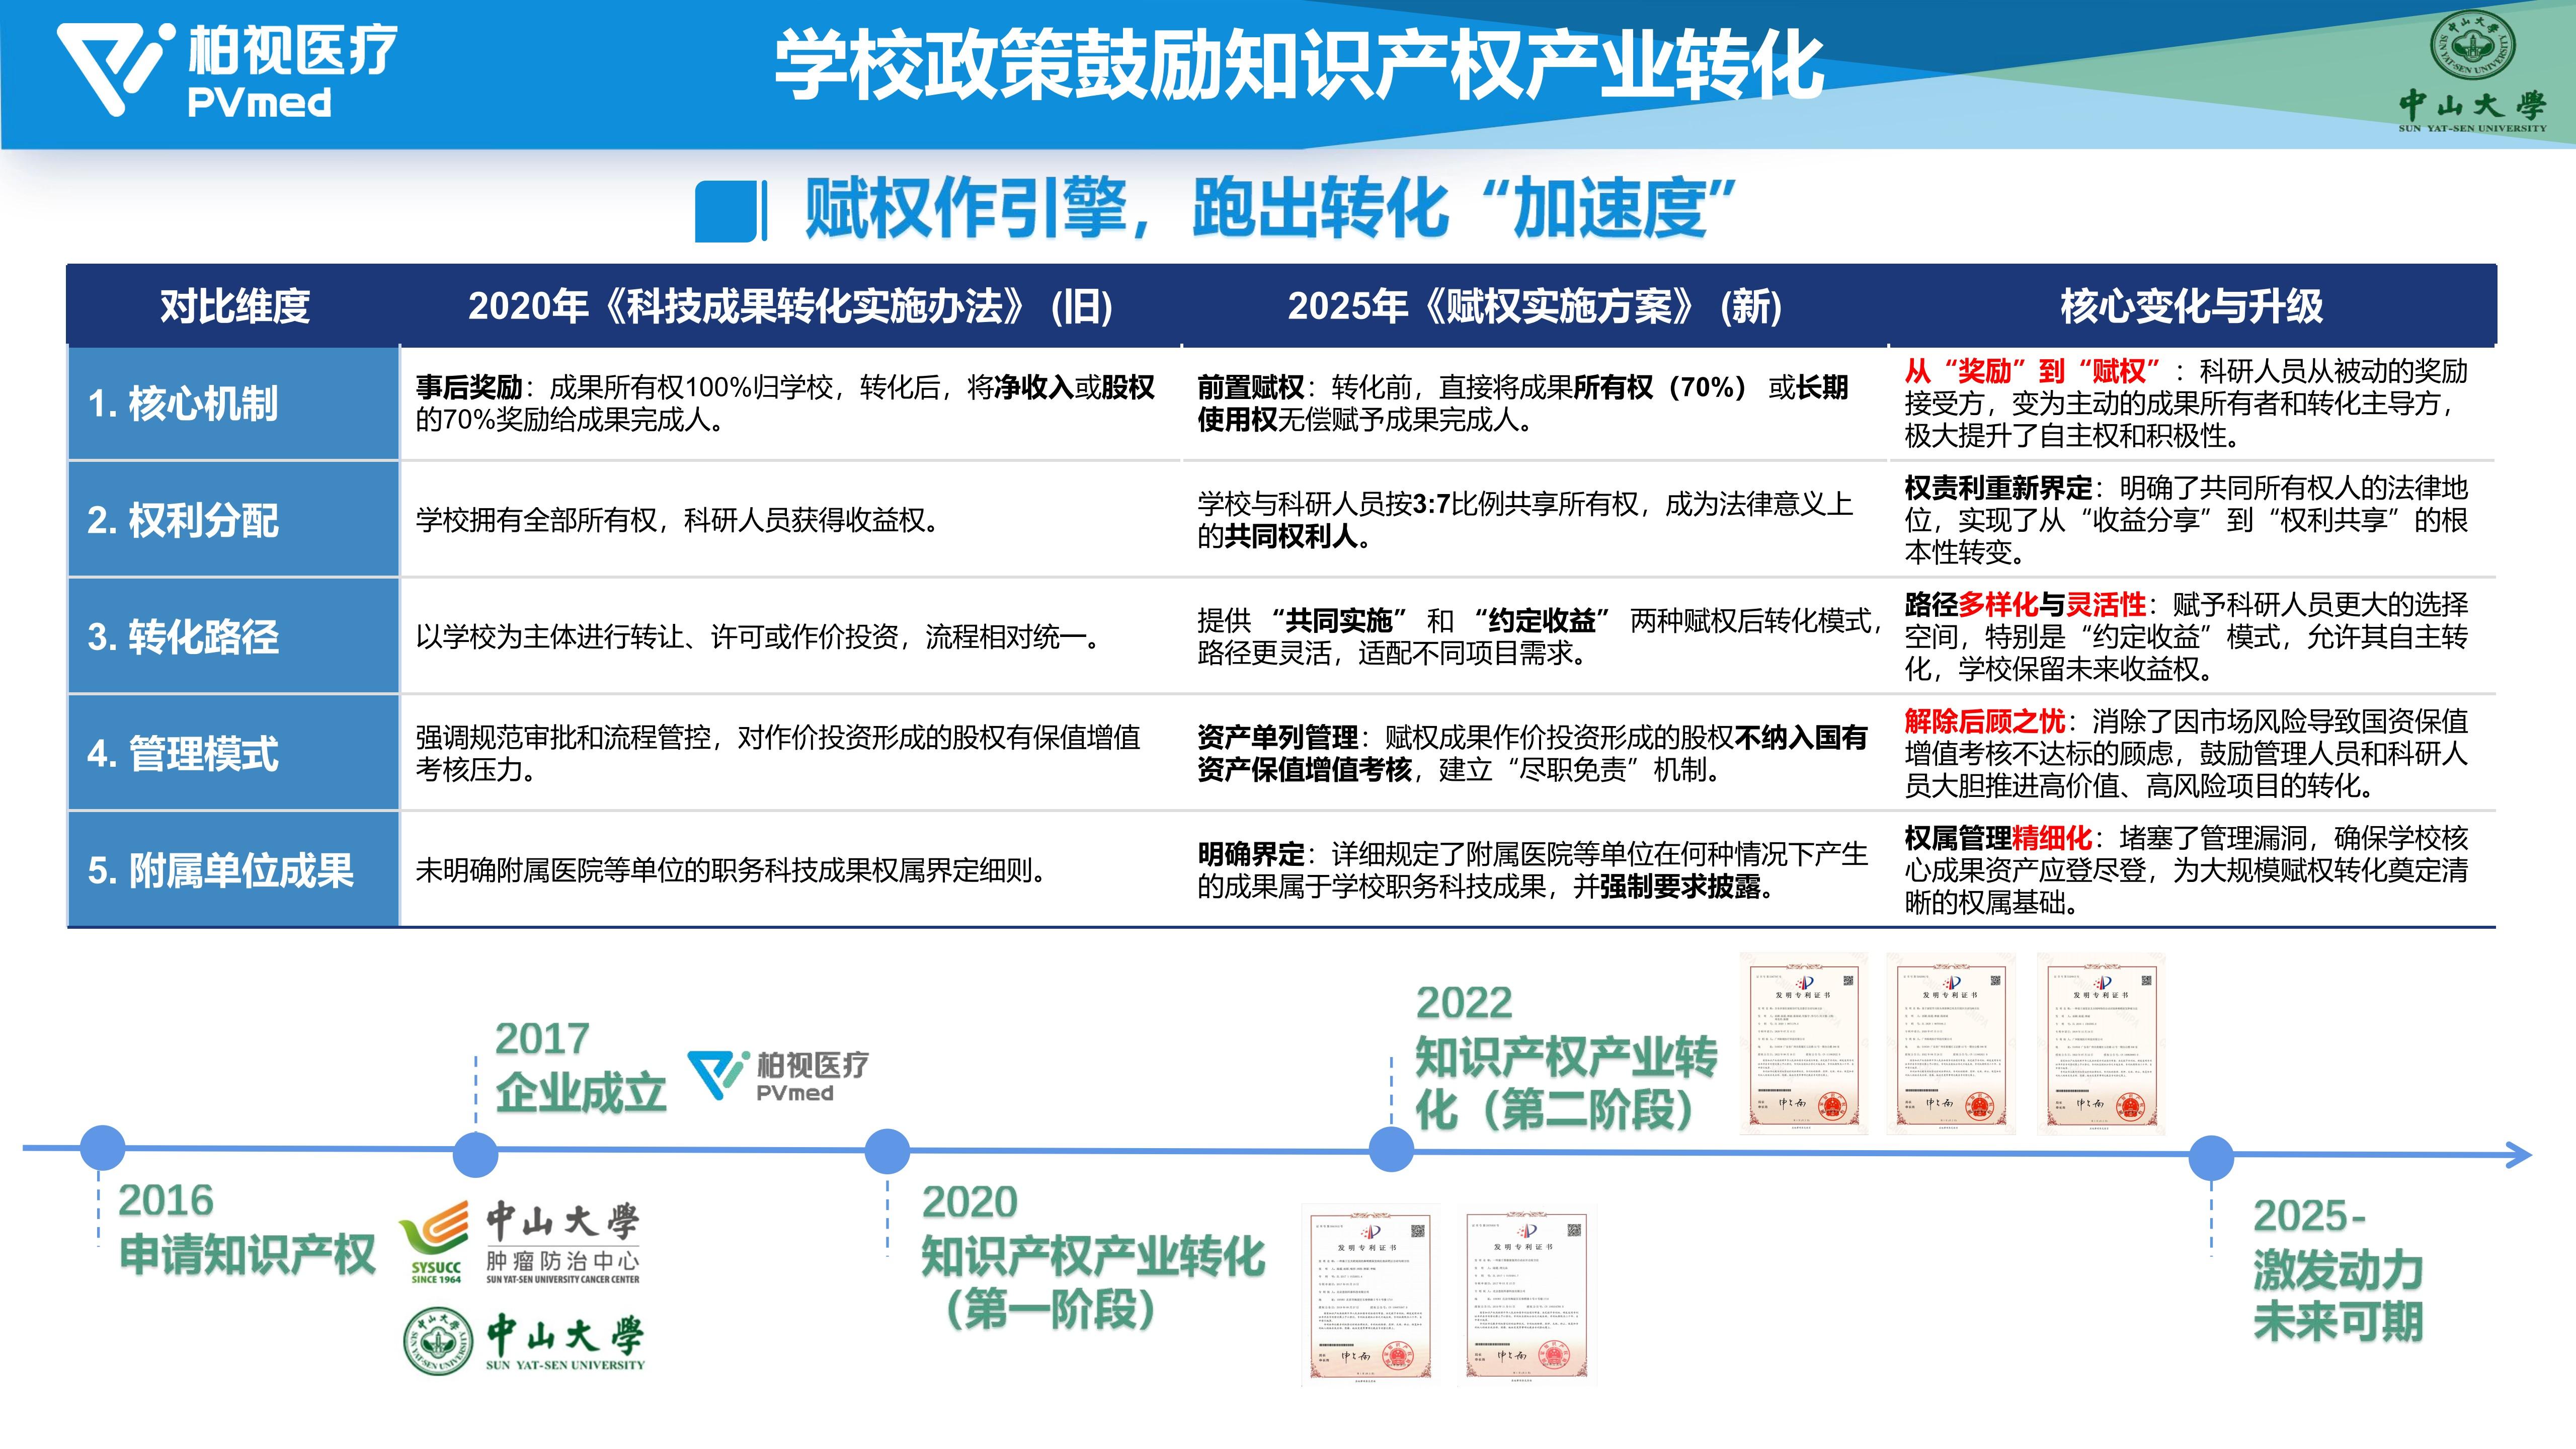Click the PVmed logo at top left
The width and height of the screenshot is (2576, 1449).
(226, 70)
